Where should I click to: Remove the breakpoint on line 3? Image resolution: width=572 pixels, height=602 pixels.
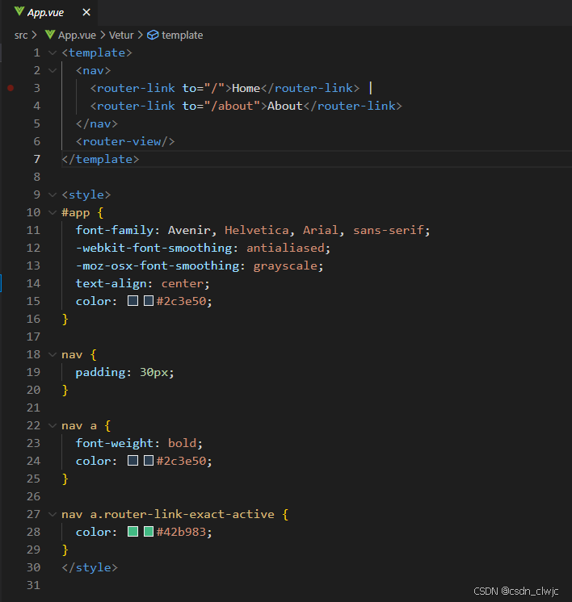tap(11, 88)
